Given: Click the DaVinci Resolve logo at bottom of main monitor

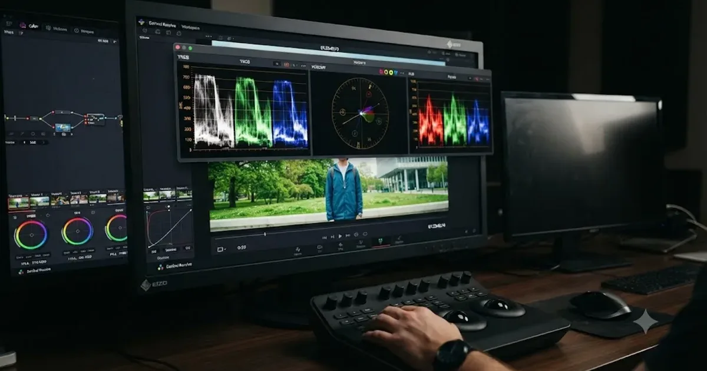Looking at the screenshot, I should tap(160, 267).
